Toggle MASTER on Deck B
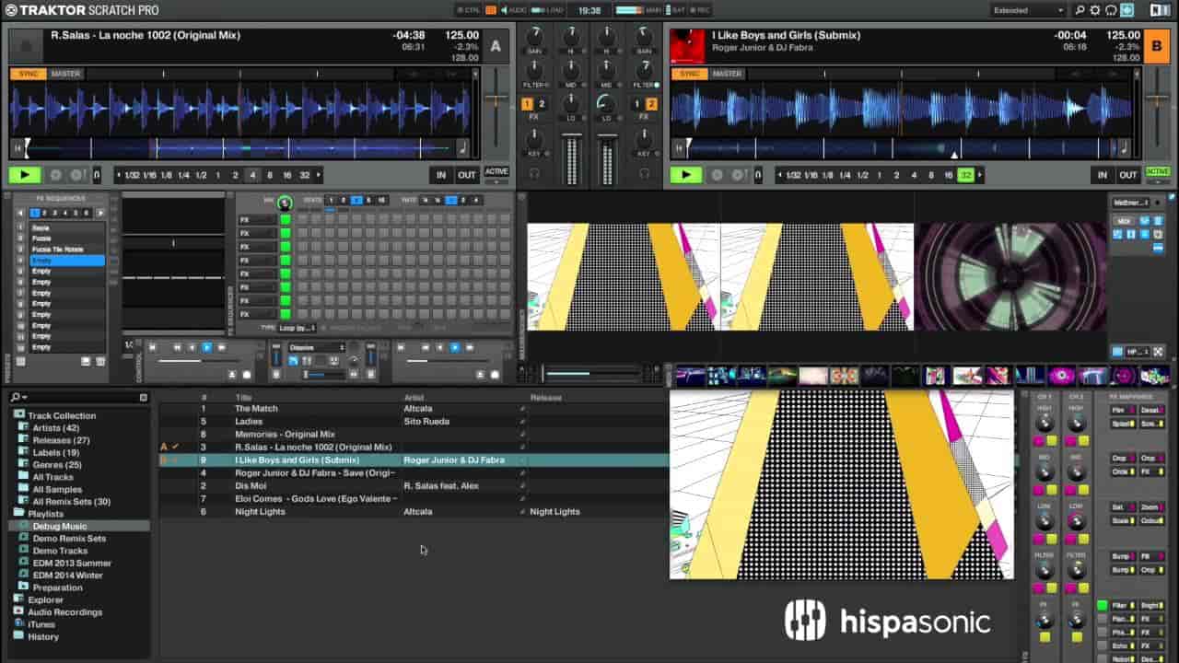1179x663 pixels. (x=726, y=74)
